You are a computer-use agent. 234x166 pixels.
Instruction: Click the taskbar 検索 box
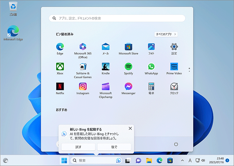pos(96,161)
